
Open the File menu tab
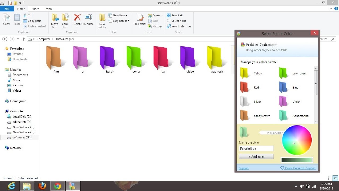7,9
